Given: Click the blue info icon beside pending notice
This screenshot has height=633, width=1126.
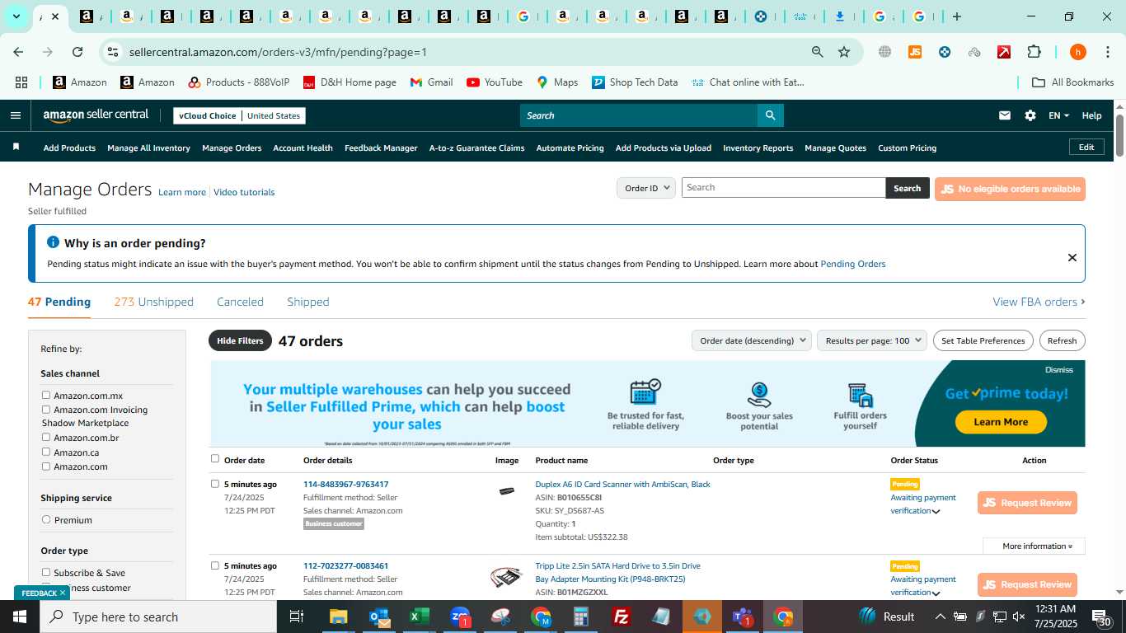Looking at the screenshot, I should (54, 242).
